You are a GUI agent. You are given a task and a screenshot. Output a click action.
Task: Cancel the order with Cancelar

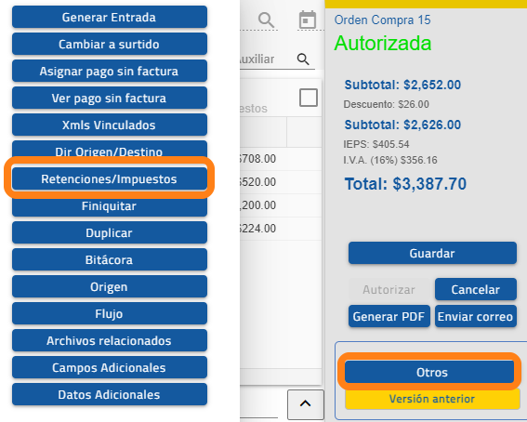tap(476, 289)
